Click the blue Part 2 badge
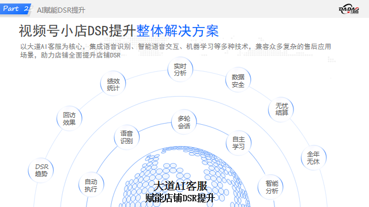Viewport: 369px width, 207px height. pyautogui.click(x=16, y=9)
